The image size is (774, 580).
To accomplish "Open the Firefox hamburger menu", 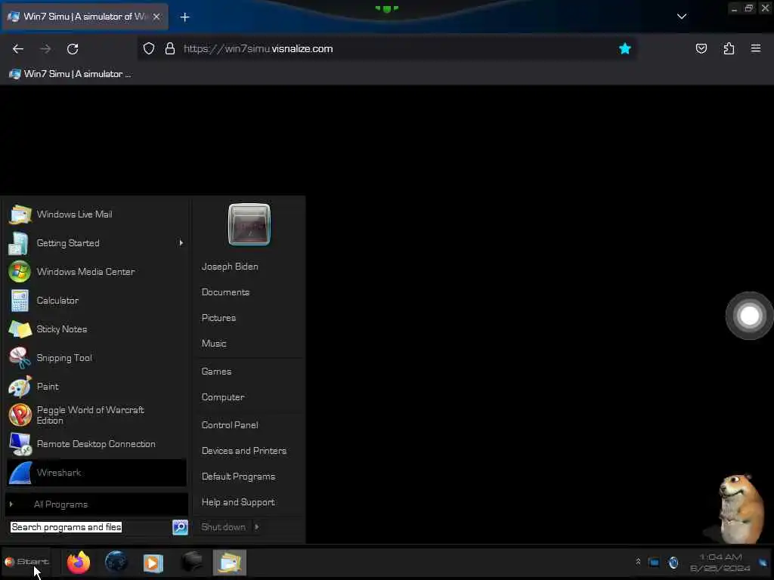I will point(756,48).
